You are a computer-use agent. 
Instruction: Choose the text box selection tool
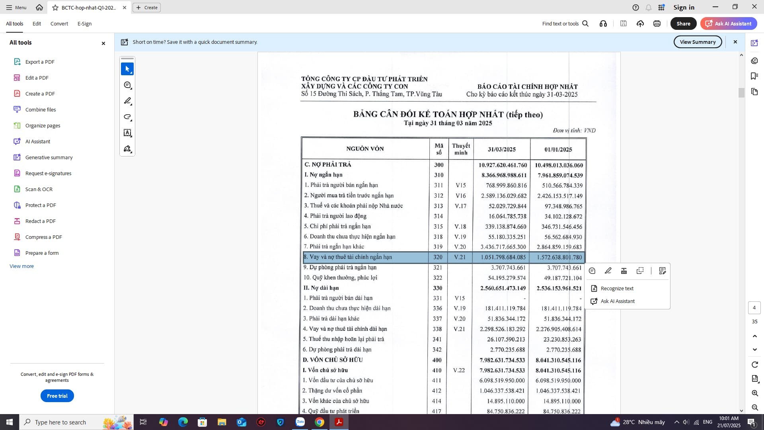click(x=127, y=133)
